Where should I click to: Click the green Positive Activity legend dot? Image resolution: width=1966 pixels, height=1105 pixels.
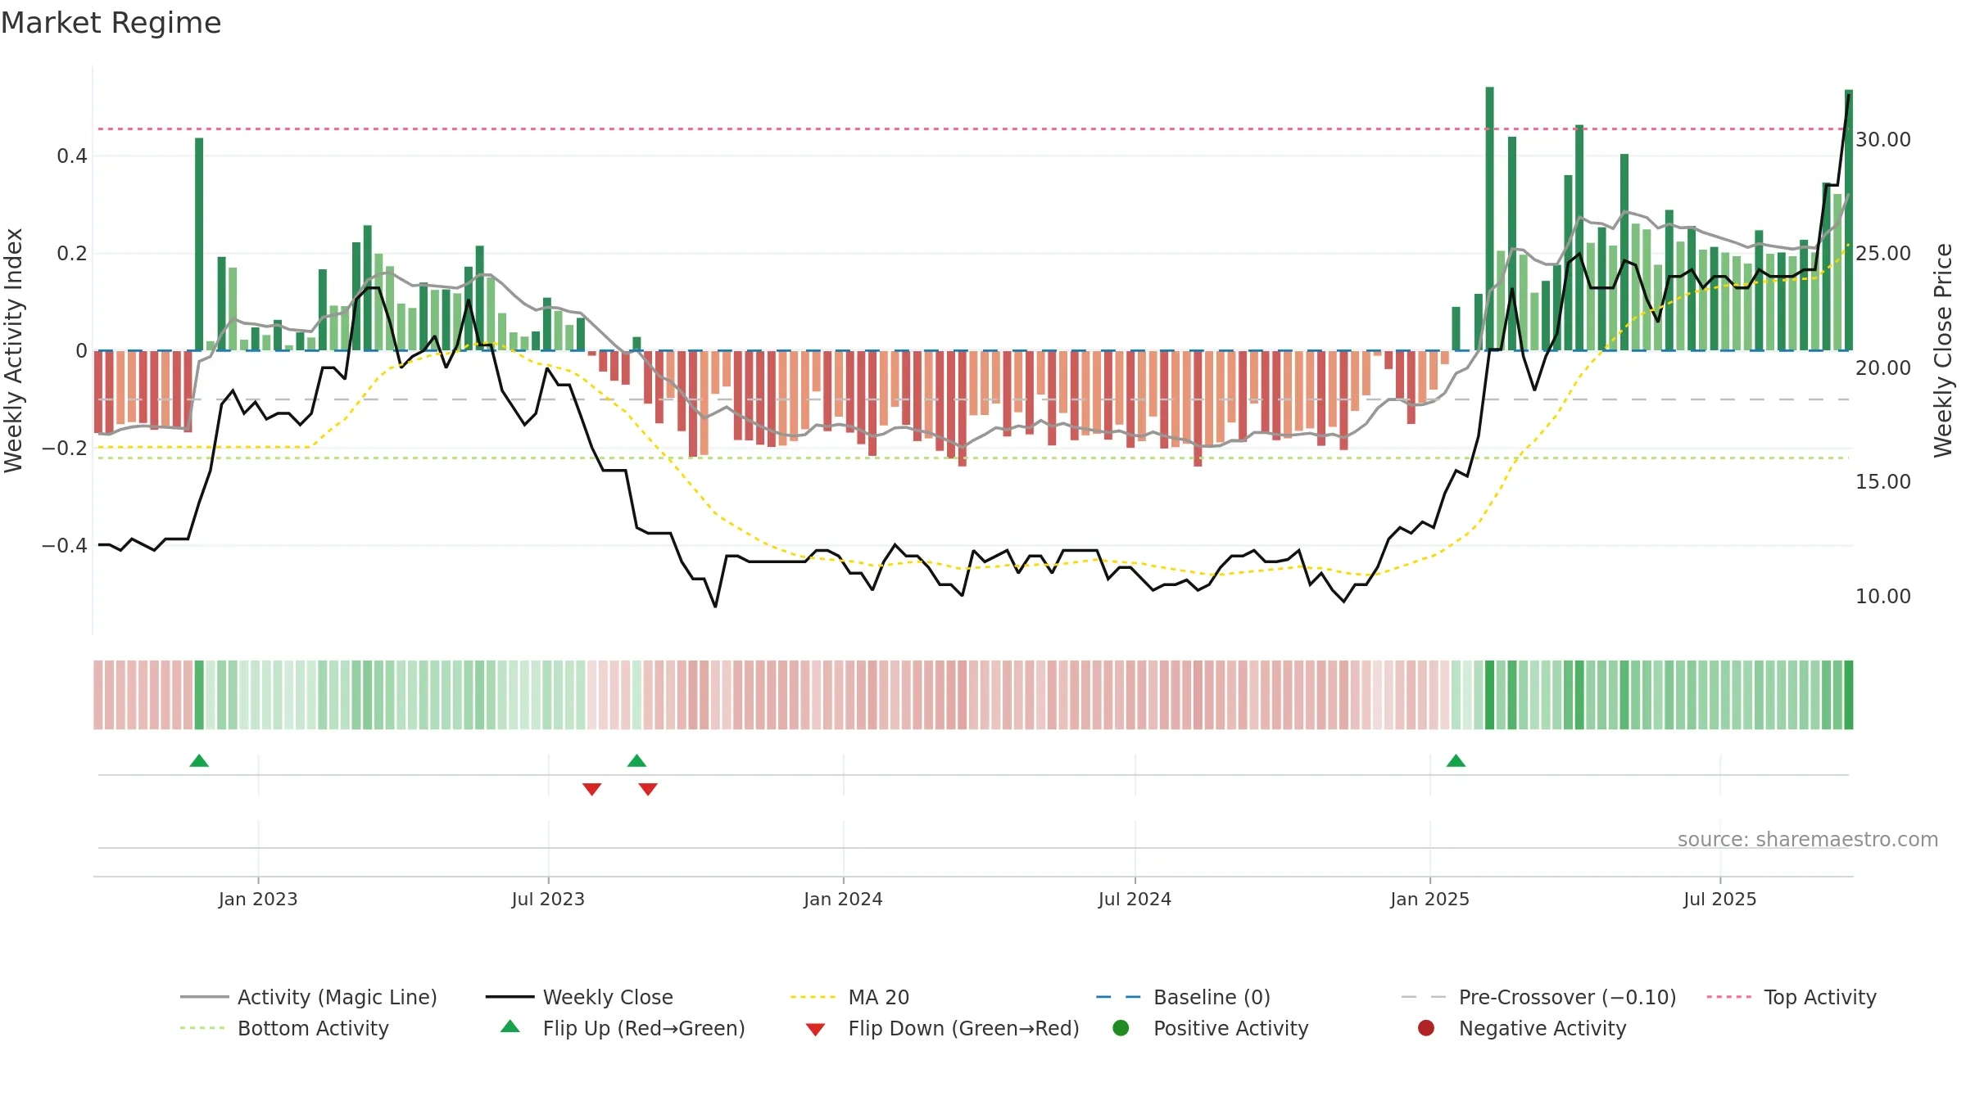click(x=1121, y=1027)
